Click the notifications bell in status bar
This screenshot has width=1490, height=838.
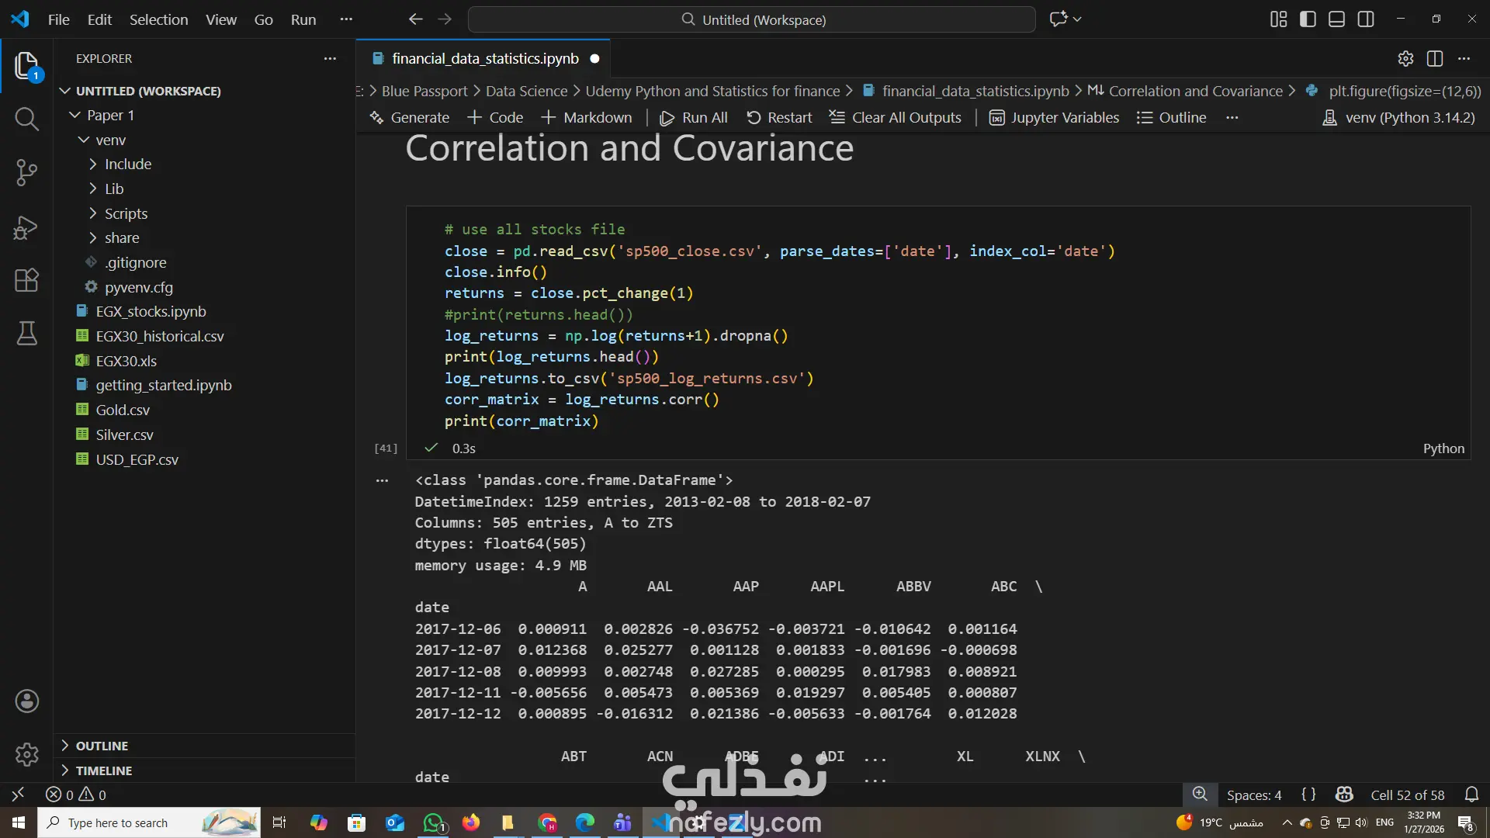click(1471, 795)
